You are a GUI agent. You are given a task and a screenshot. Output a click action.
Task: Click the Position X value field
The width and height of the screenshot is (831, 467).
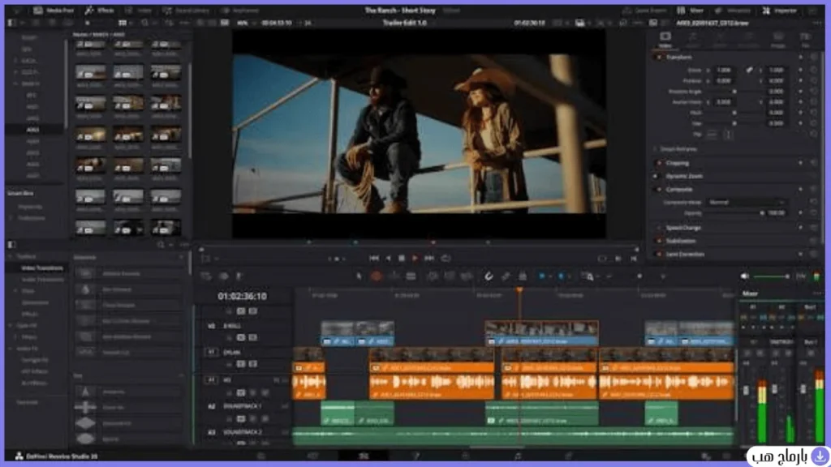pyautogui.click(x=723, y=81)
